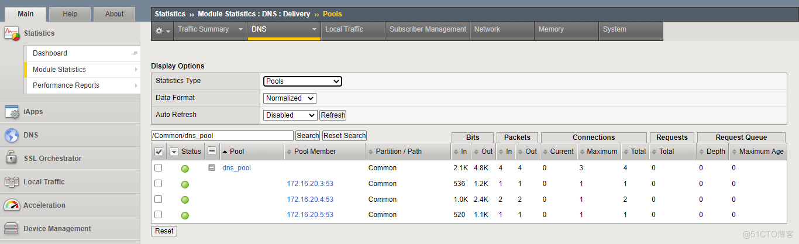
Task: Open the Help tab
Action: [x=70, y=14]
